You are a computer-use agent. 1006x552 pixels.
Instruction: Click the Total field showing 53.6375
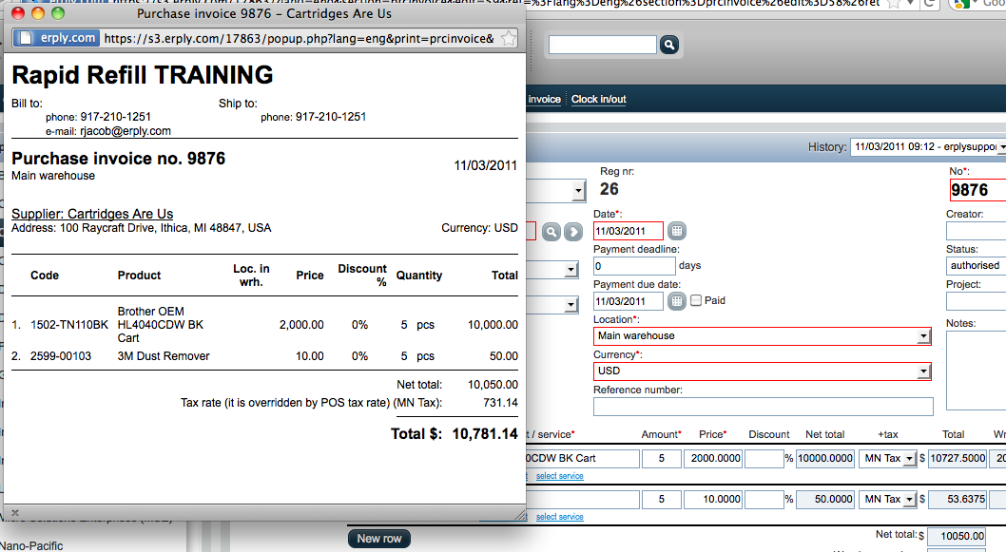coord(958,500)
